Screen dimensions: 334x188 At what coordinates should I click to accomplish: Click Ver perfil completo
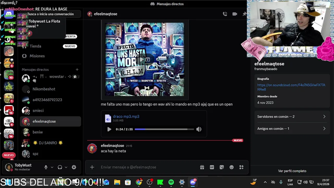(292, 171)
